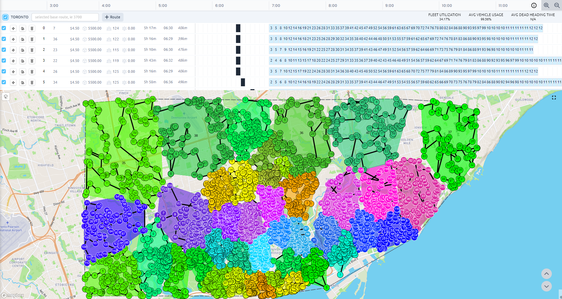Screen dimensions: 562x299
Task: Click the base route search field
Action: click(x=65, y=17)
